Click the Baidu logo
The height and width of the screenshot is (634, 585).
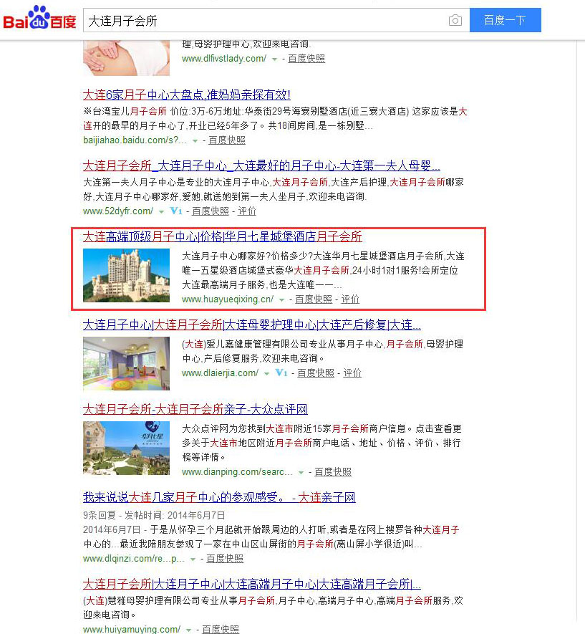39,18
